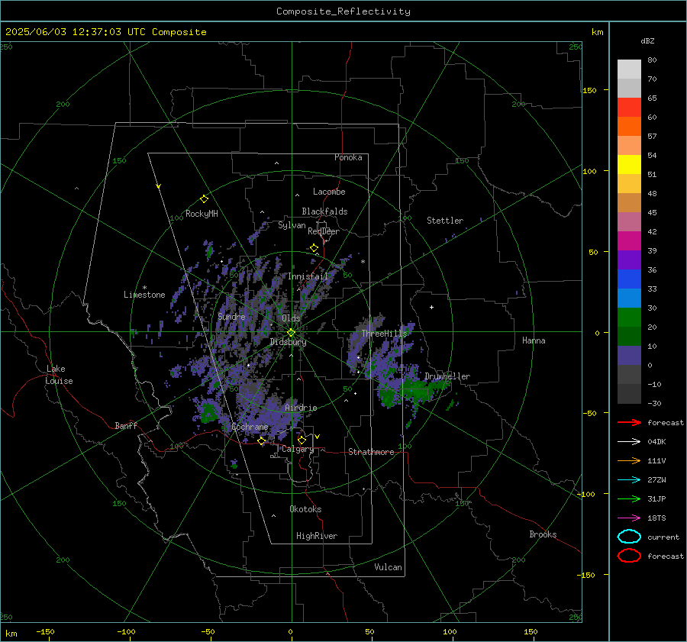Click the RedDeer city label
The width and height of the screenshot is (687, 642).
coord(324,231)
